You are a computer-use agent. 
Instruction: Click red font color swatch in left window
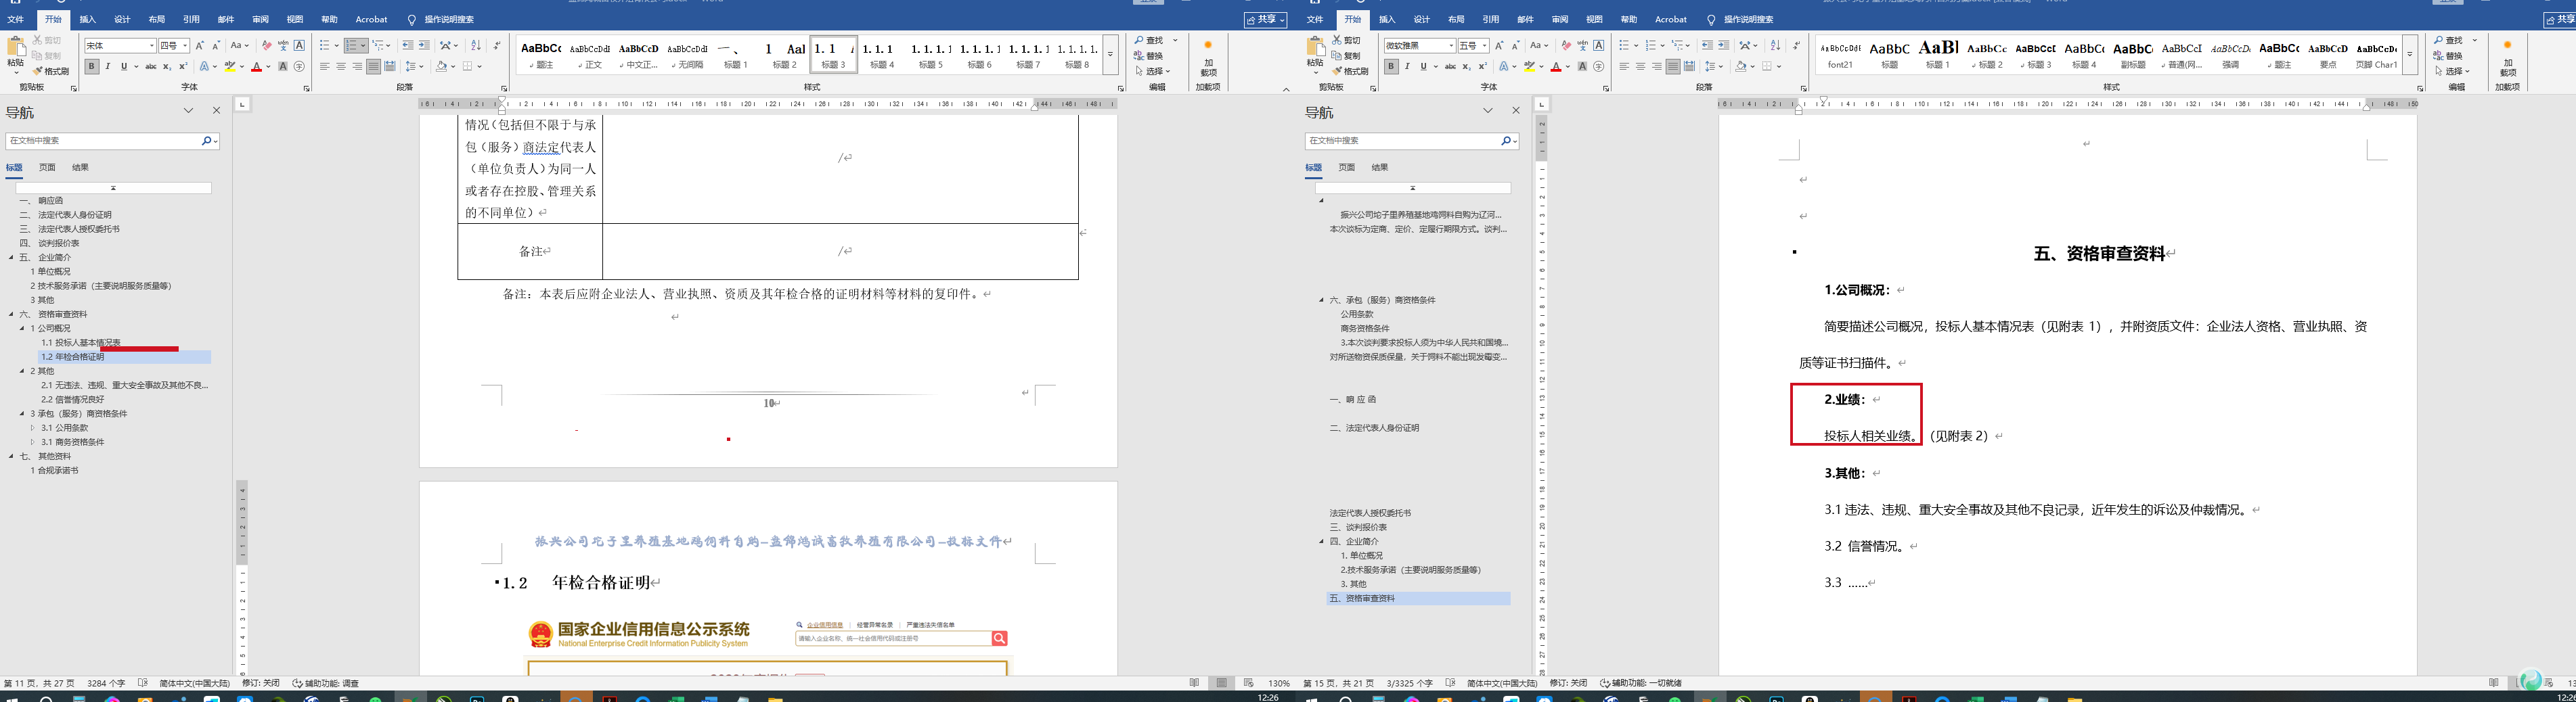point(256,67)
